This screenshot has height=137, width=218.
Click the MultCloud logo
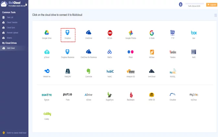[x=13, y=4]
